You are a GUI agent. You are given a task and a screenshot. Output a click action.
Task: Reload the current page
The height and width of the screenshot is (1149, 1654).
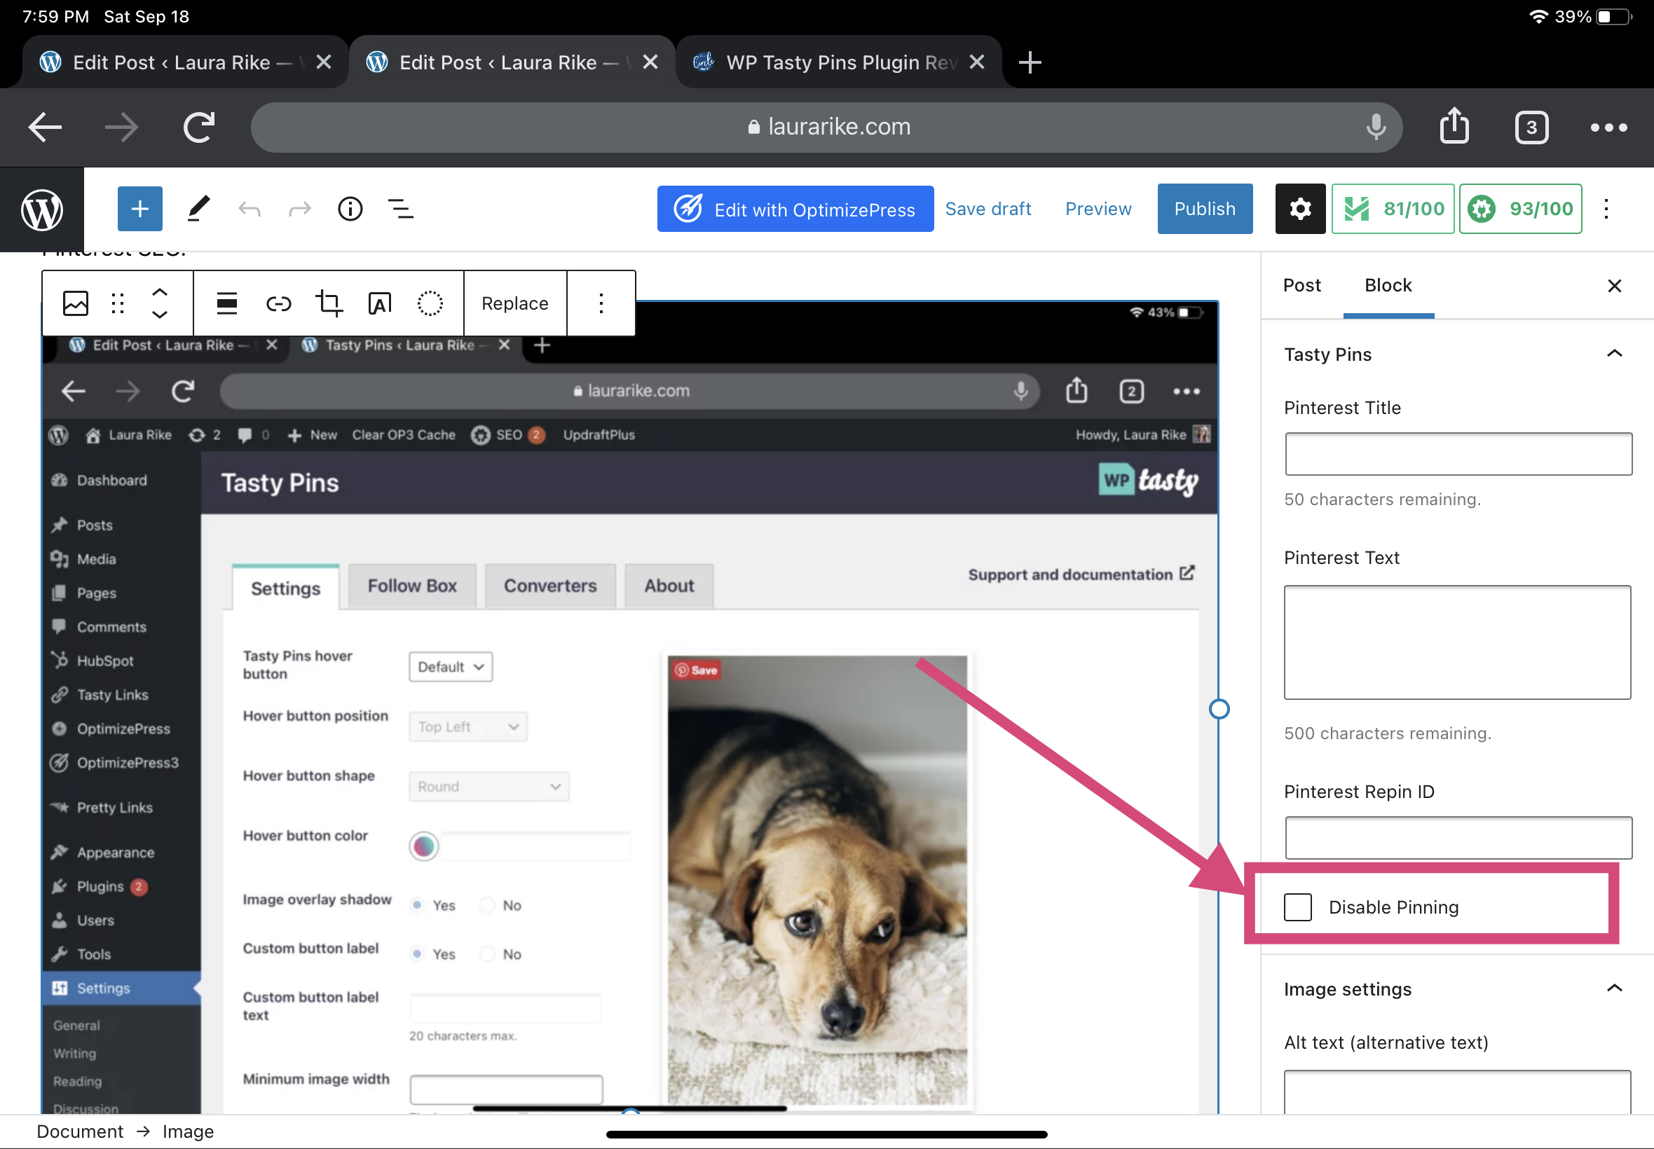pos(199,128)
